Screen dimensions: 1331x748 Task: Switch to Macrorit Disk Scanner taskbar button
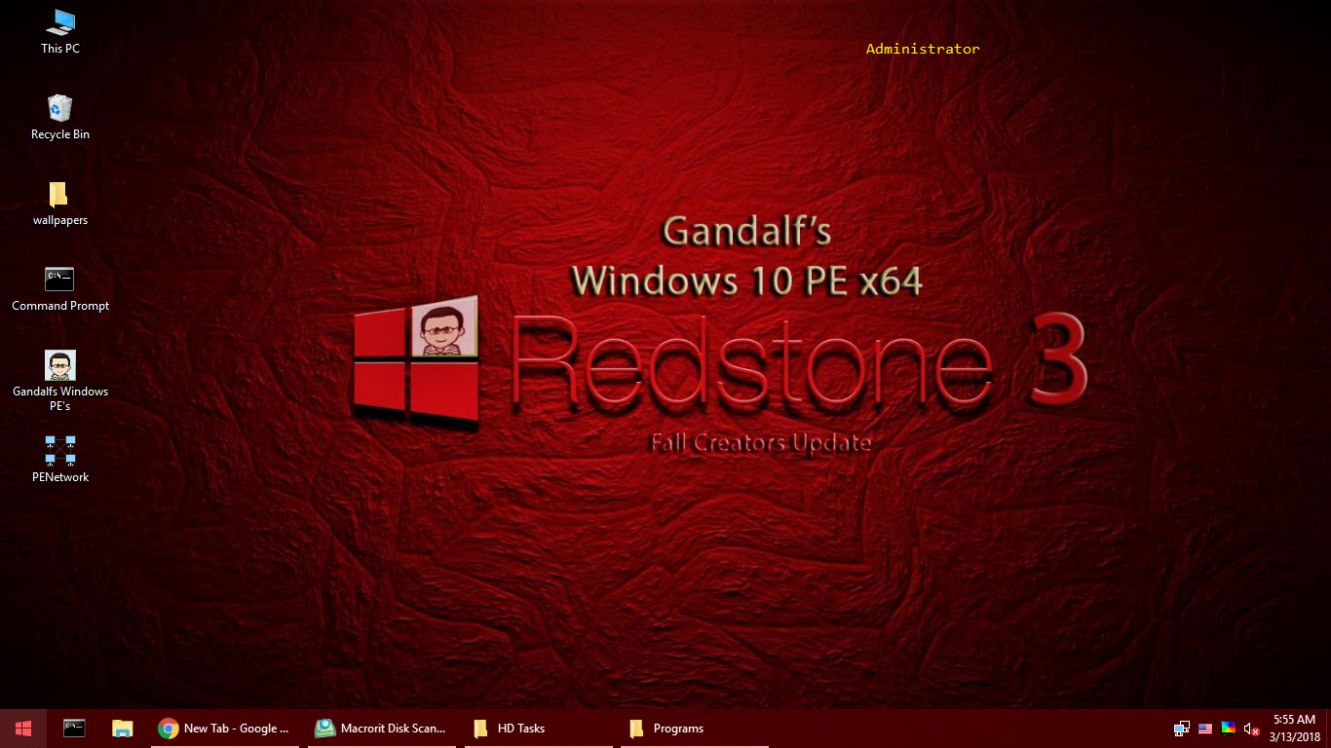[x=383, y=729]
